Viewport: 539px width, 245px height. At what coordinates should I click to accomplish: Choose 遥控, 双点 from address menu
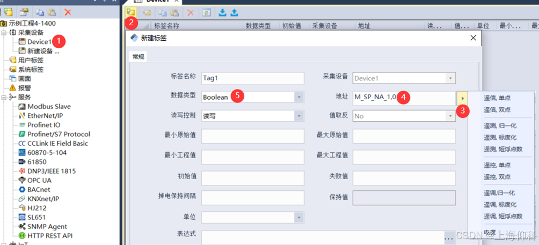(498, 177)
